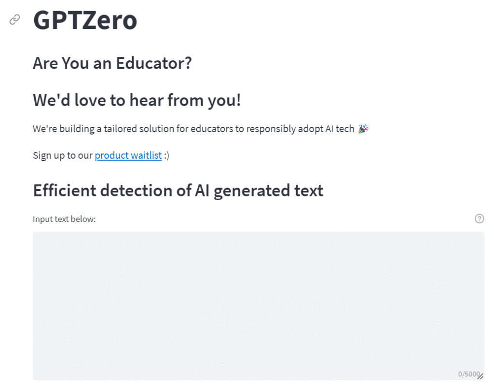Viewport: 494px width, 384px height.
Task: Click the "Sign up to our" text
Action: pos(62,155)
